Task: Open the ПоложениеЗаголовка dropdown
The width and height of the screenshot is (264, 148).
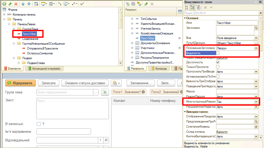Action: click(256, 48)
